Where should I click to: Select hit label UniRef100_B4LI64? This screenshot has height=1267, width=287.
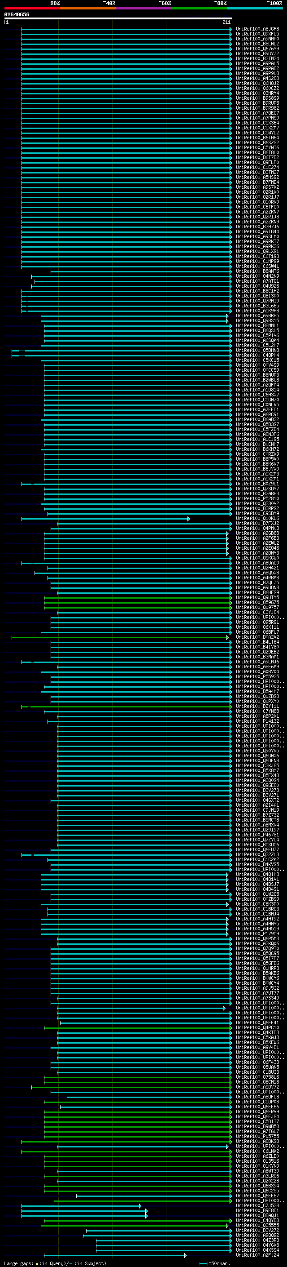257,642
